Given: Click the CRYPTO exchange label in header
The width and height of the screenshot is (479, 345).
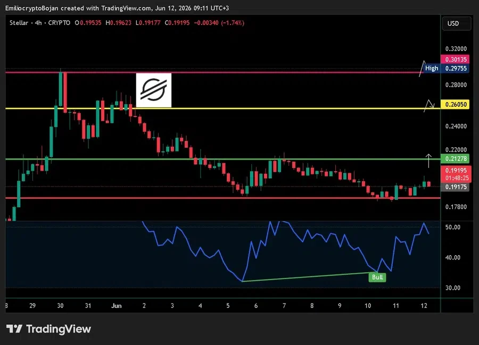Looking at the screenshot, I should tap(59, 23).
